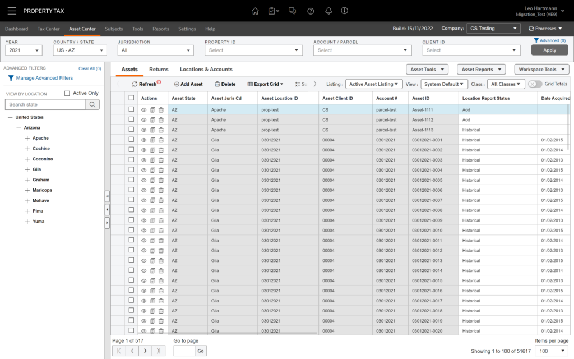This screenshot has width=574, height=359.
Task: Open notifications via the bell icon
Action: click(328, 10)
